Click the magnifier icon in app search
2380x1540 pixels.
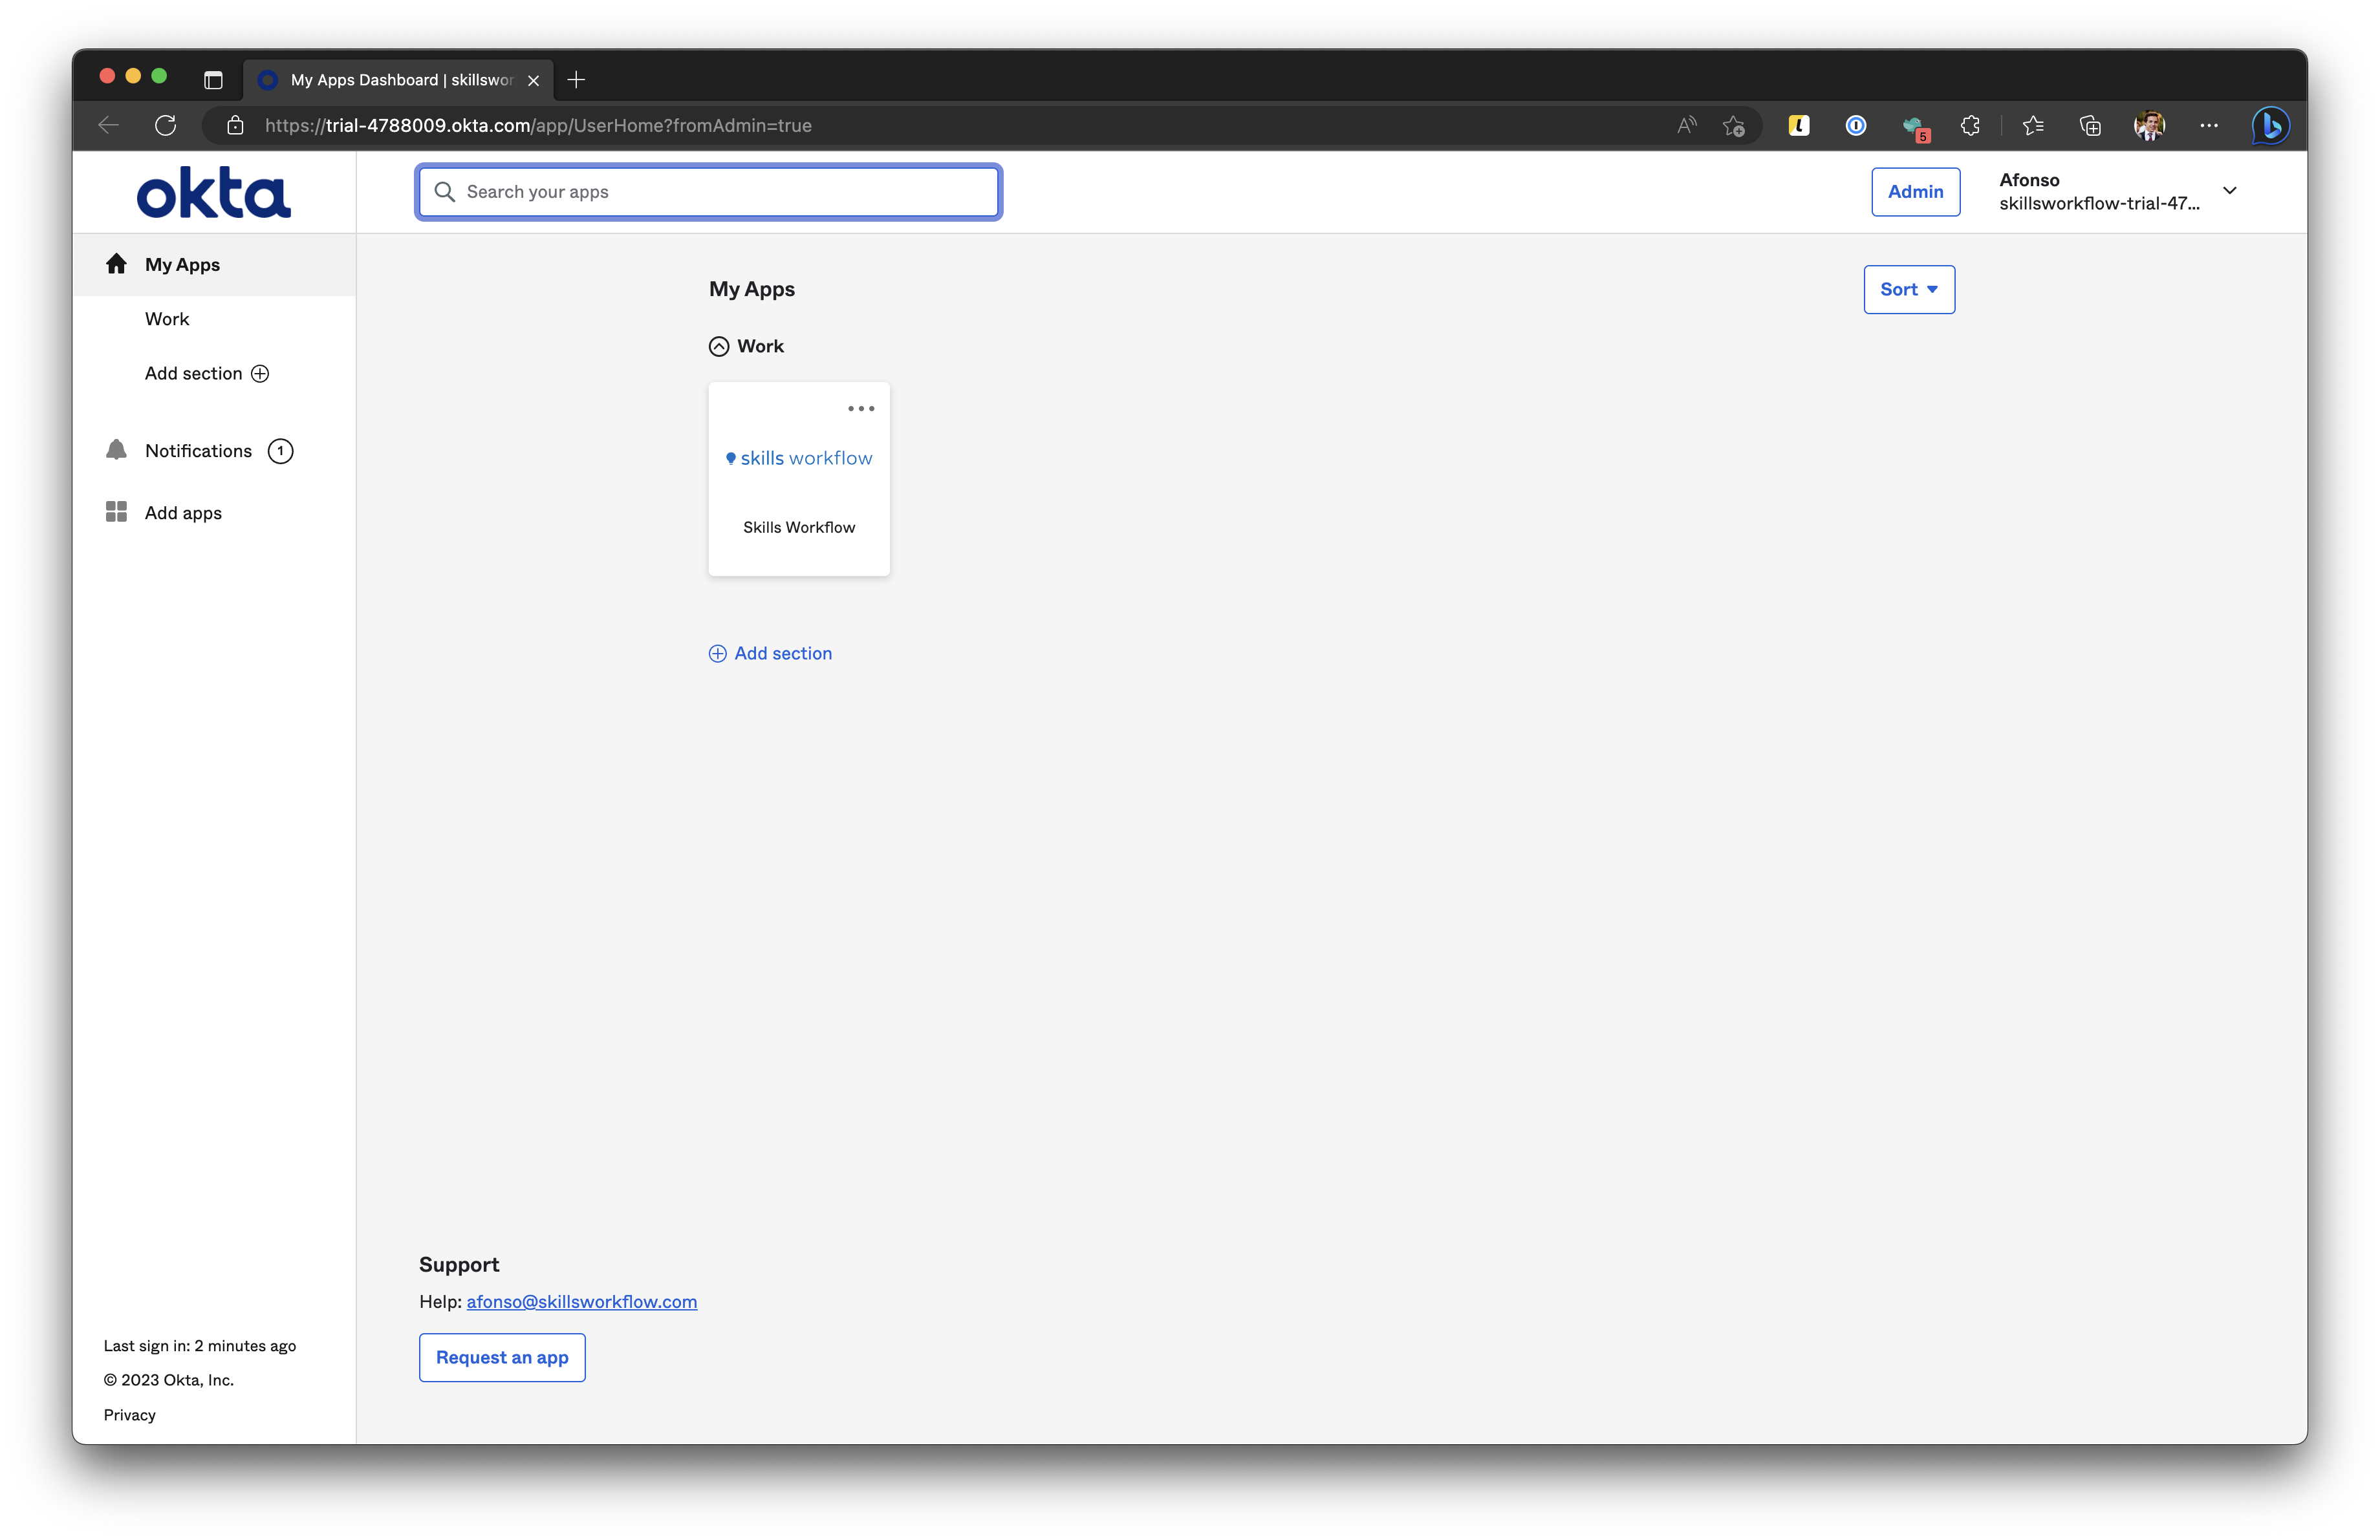tap(445, 192)
